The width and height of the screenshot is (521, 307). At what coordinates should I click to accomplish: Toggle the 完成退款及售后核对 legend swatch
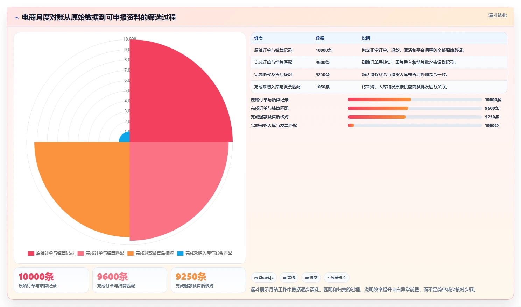pyautogui.click(x=131, y=253)
